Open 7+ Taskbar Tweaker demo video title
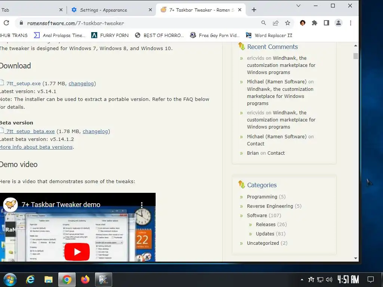Image resolution: width=383 pixels, height=287 pixels. (x=61, y=204)
